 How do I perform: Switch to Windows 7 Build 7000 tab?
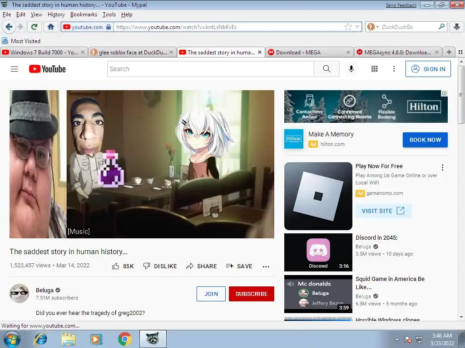tap(44, 53)
